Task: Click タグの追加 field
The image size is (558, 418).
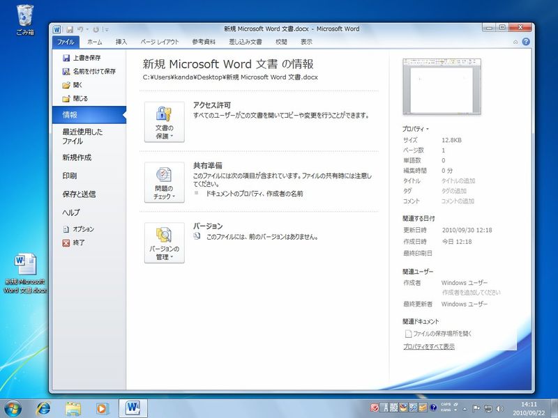Action: (454, 191)
